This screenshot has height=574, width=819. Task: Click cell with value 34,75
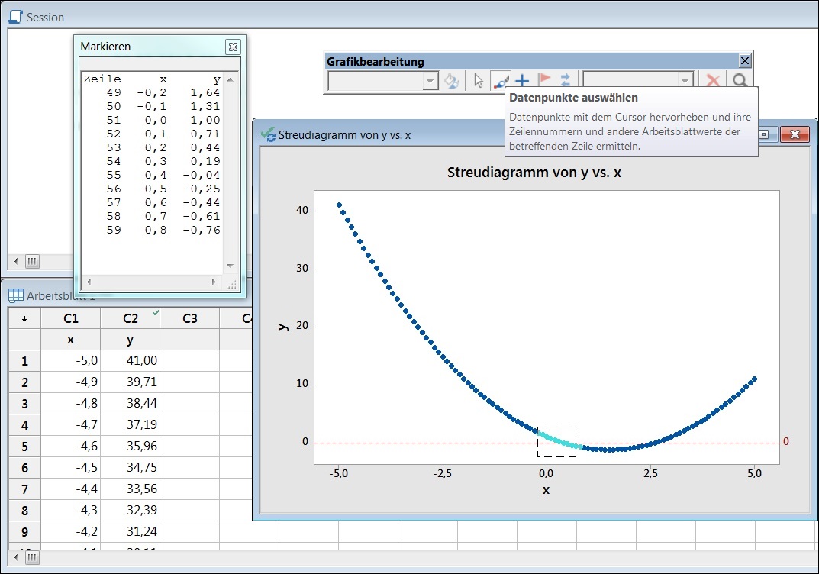coord(130,468)
